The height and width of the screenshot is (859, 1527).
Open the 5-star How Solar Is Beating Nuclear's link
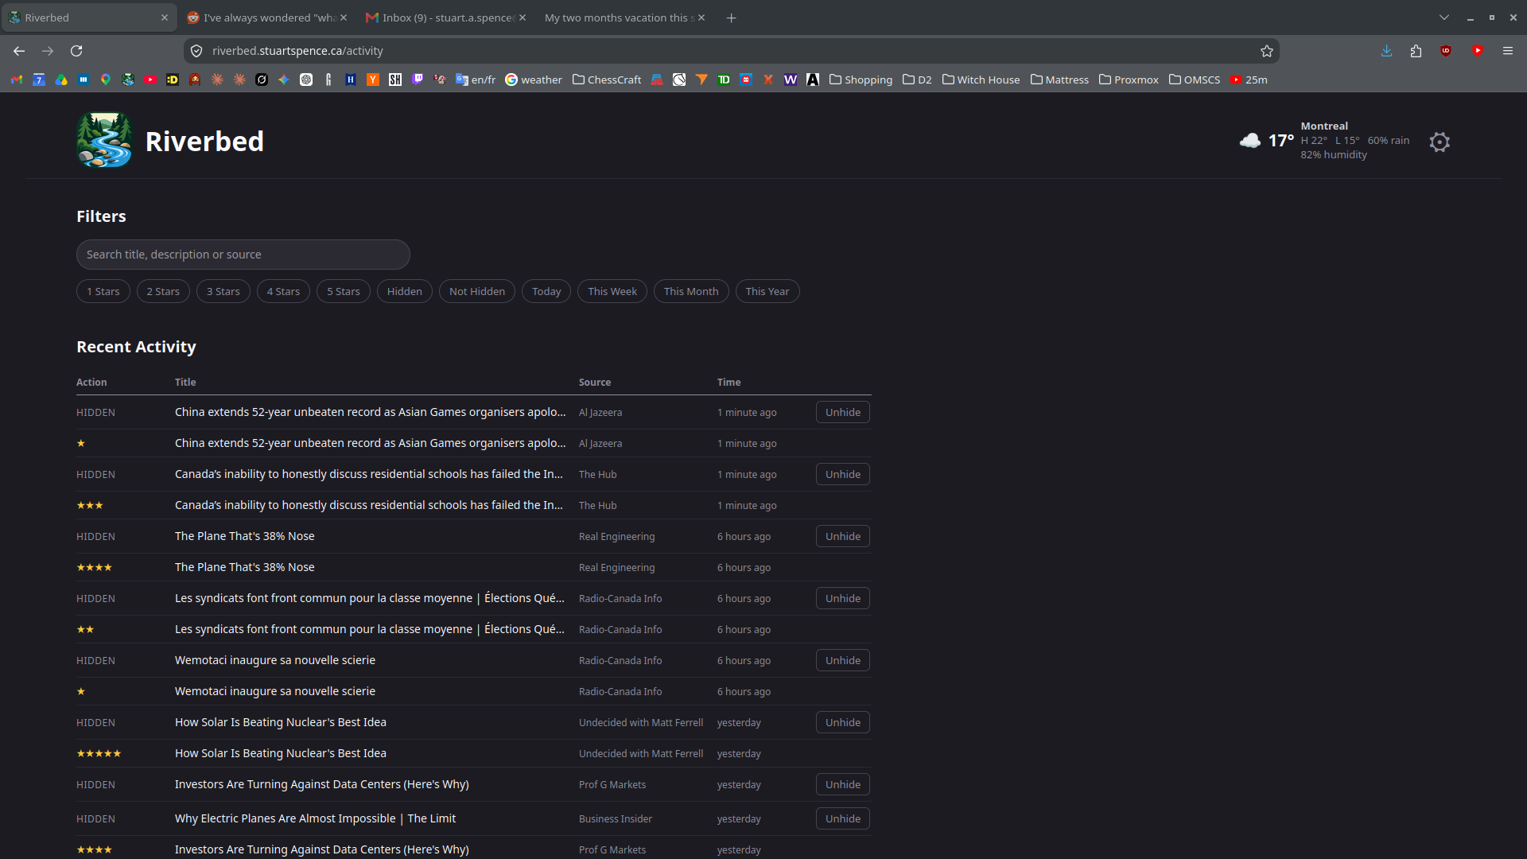pyautogui.click(x=281, y=753)
